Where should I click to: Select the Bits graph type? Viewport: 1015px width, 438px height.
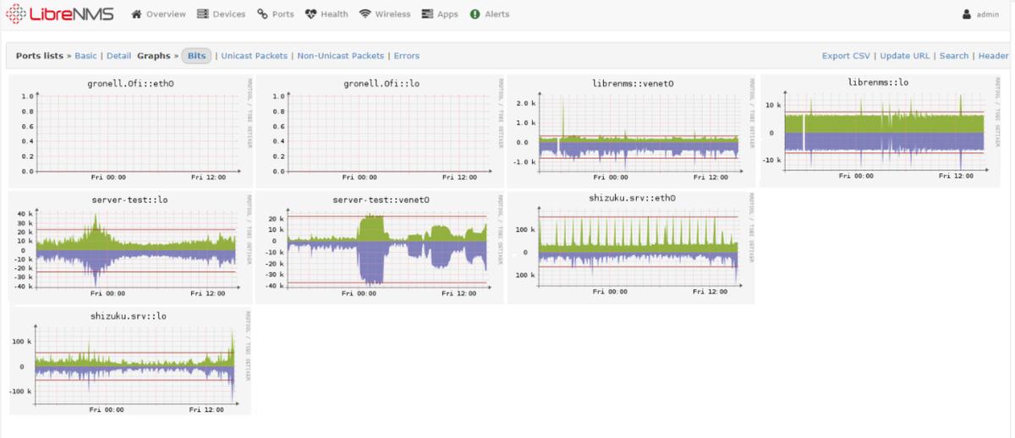[197, 56]
